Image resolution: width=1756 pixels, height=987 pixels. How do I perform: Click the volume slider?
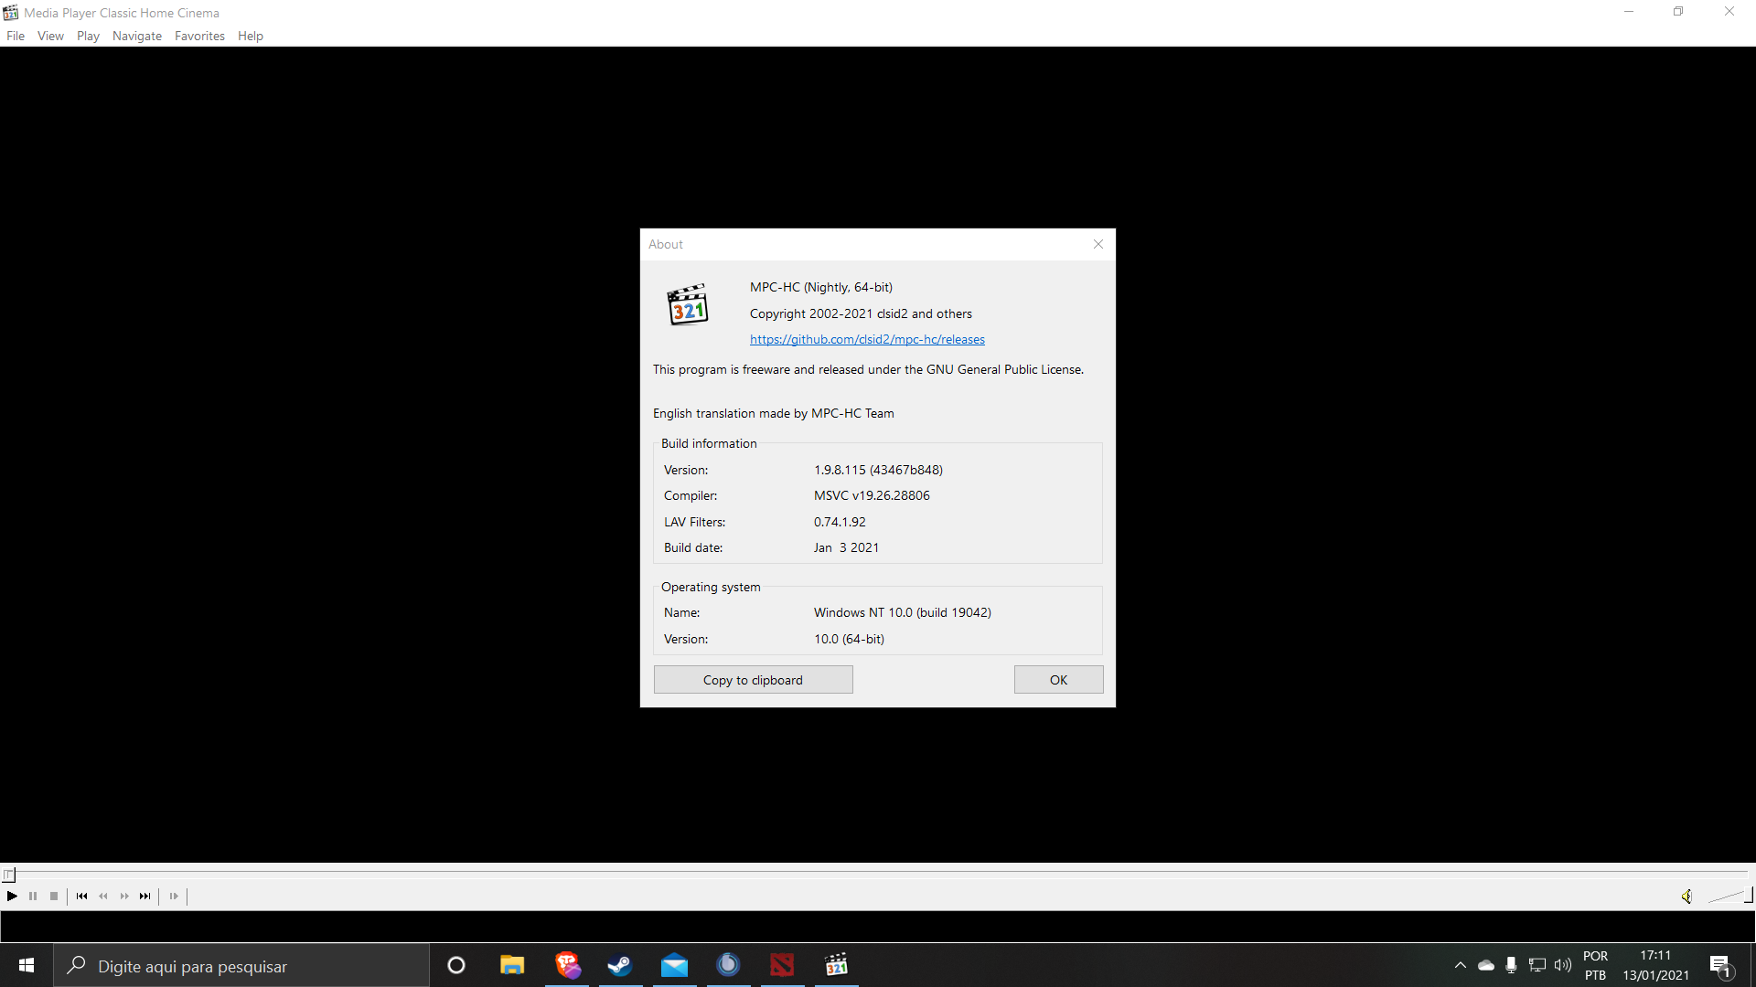[1729, 897]
